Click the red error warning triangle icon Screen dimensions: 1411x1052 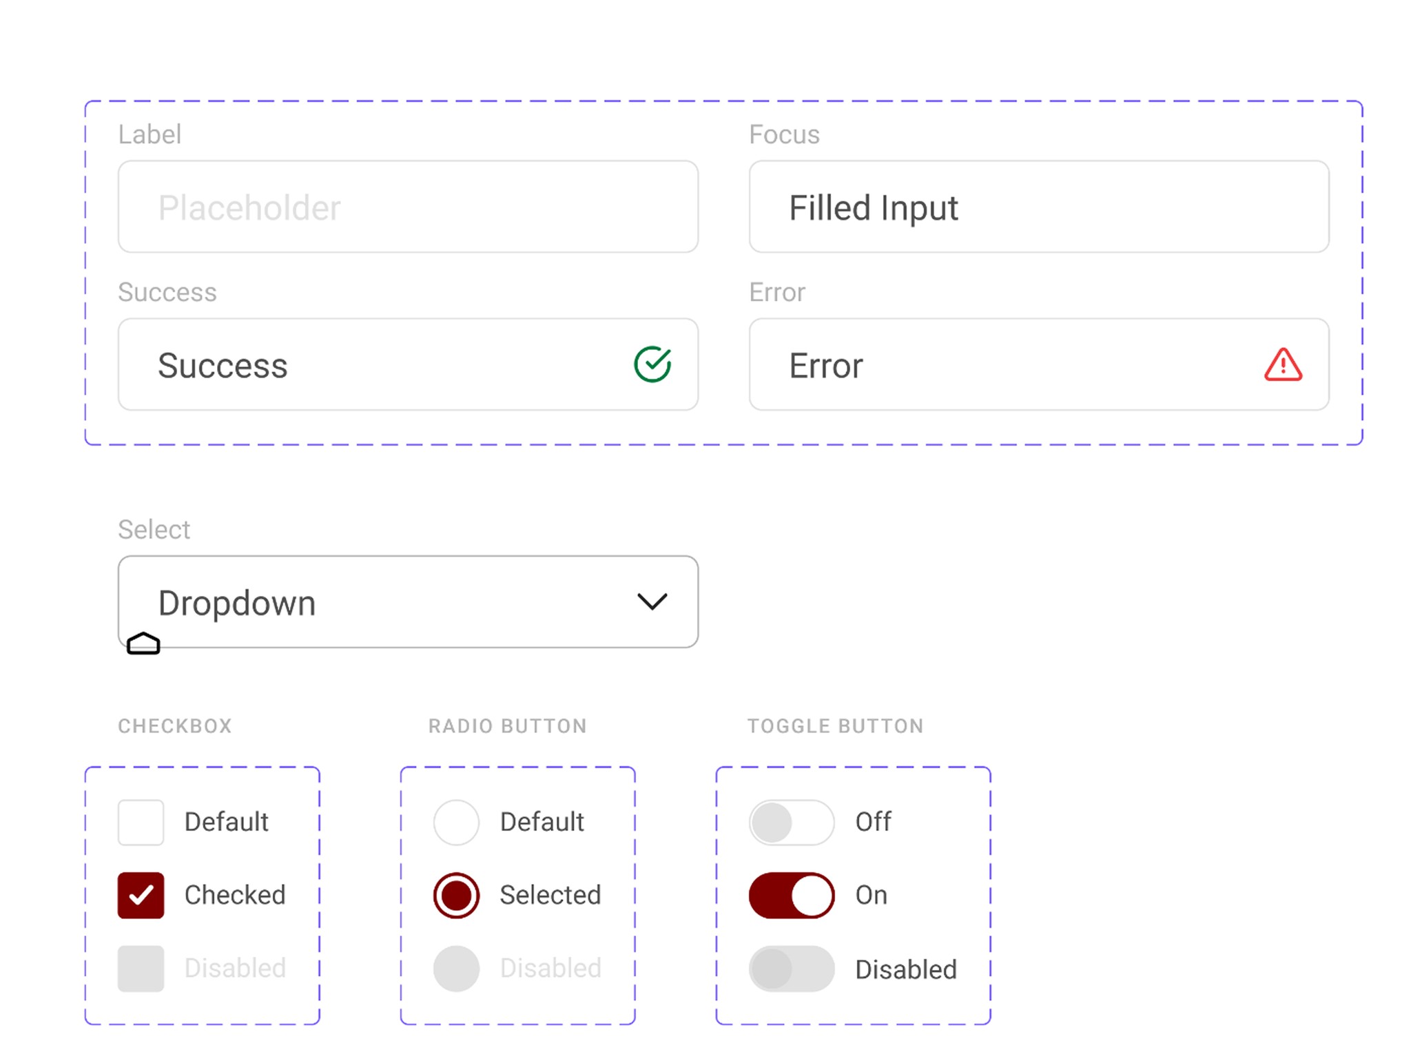pos(1283,365)
